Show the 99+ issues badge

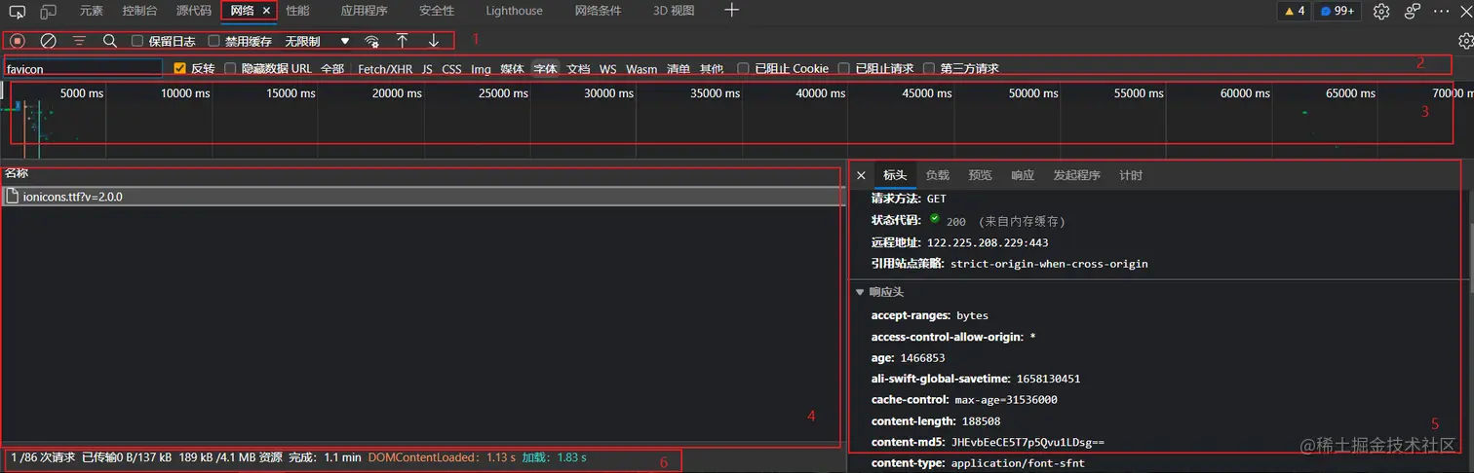click(x=1338, y=11)
